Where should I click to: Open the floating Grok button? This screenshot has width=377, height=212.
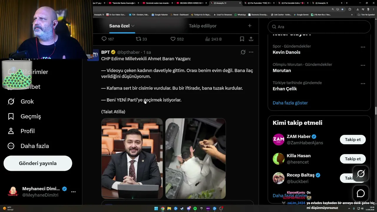coord(361,174)
